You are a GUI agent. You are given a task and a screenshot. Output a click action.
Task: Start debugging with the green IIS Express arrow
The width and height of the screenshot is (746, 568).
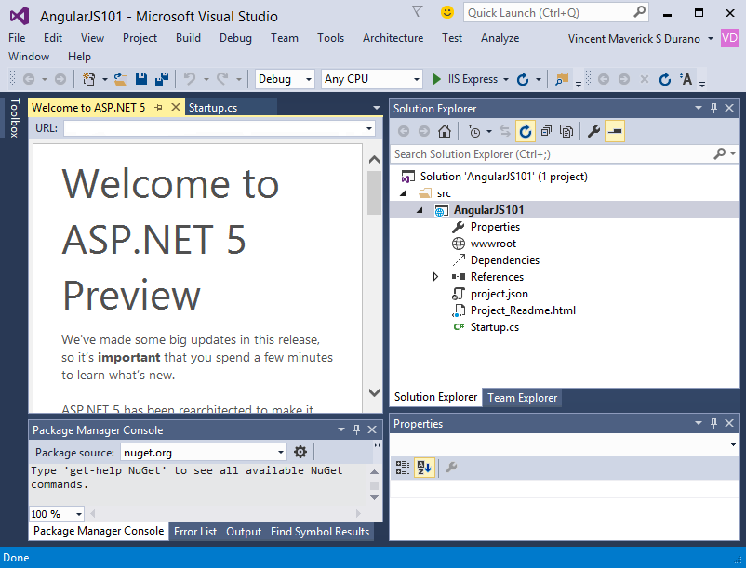pos(437,79)
